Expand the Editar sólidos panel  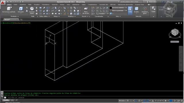coord(45,17)
